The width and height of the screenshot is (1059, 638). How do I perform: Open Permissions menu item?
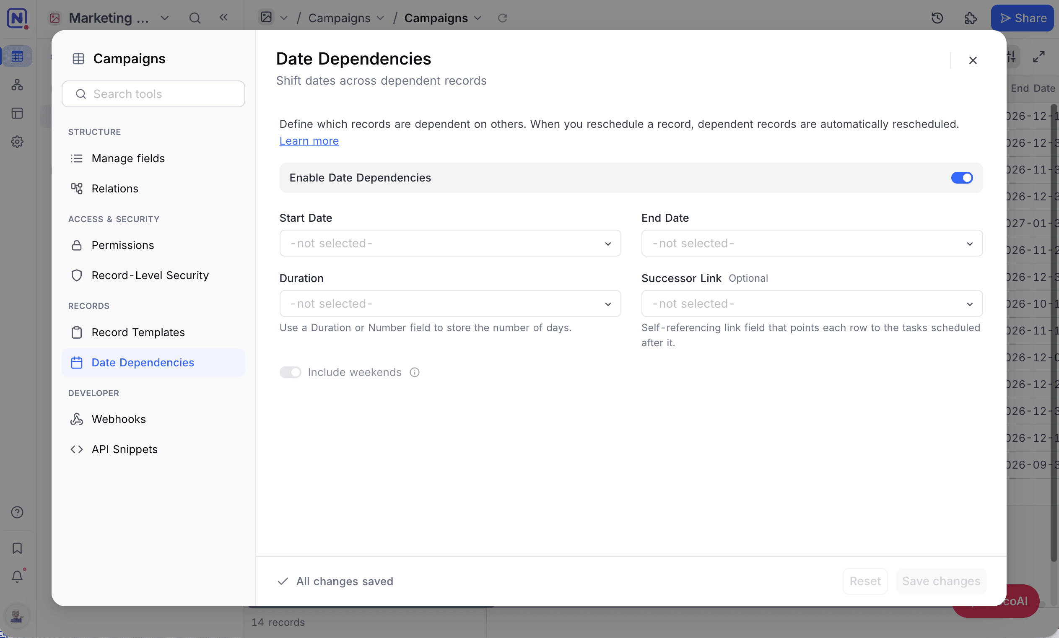153,245
